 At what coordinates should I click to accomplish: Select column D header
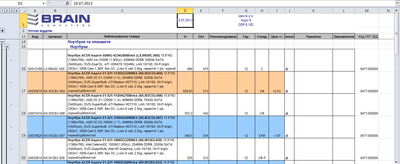[185, 11]
